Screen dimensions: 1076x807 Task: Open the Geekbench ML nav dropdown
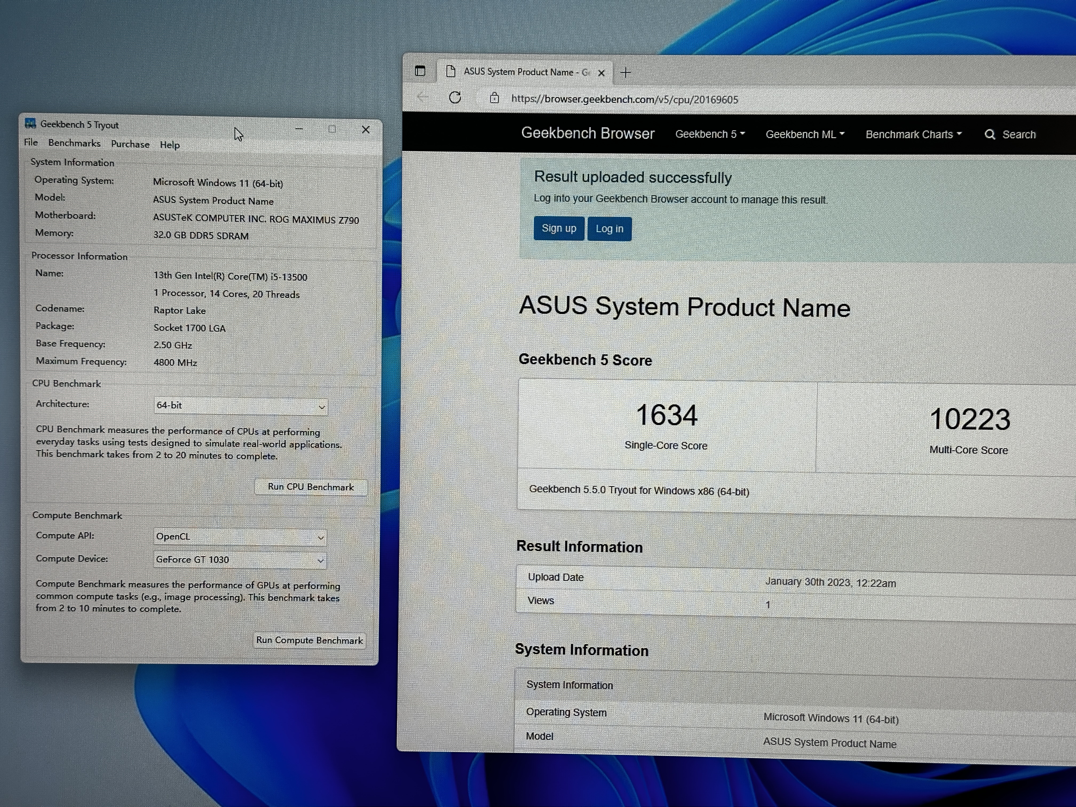[805, 134]
